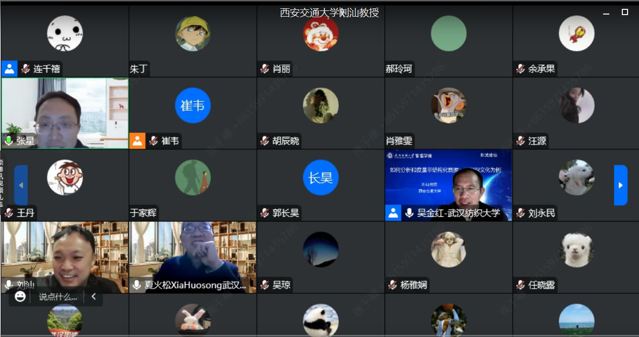Click the blue person icon beside 吴金红

(x=393, y=213)
